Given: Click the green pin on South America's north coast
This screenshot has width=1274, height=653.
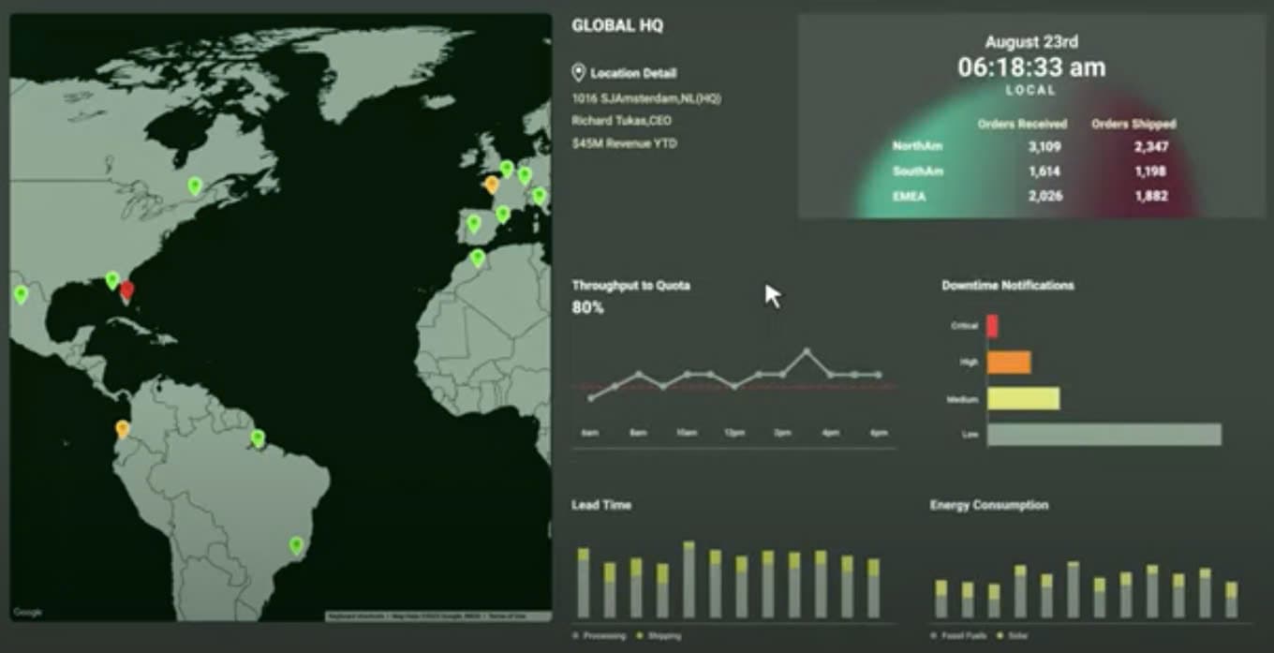Looking at the screenshot, I should tap(258, 438).
